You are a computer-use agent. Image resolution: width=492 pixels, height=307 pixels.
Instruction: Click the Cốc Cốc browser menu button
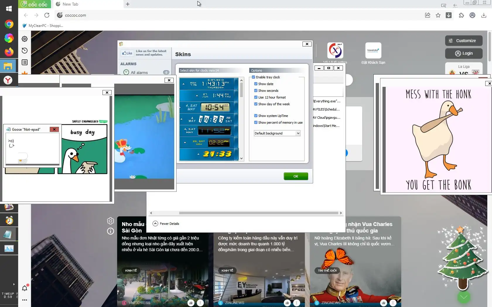pyautogui.click(x=35, y=4)
